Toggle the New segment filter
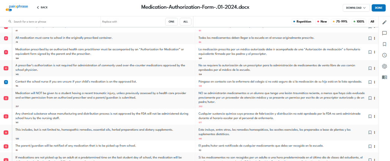Viewport: 390px width, 161px height. tap(322, 21)
